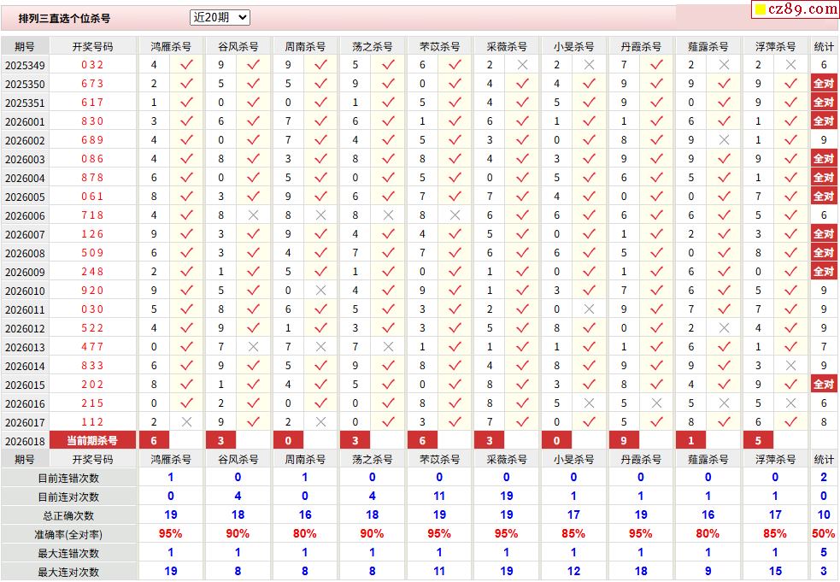Screen dimensions: 840x582
Task: Click the cross mark for 浮萍杀号 in row 2026014
Action: point(790,366)
